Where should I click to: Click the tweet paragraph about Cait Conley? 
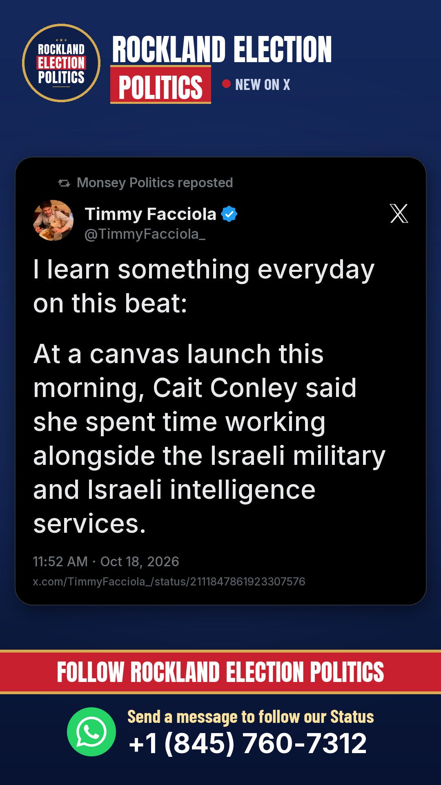[209, 438]
